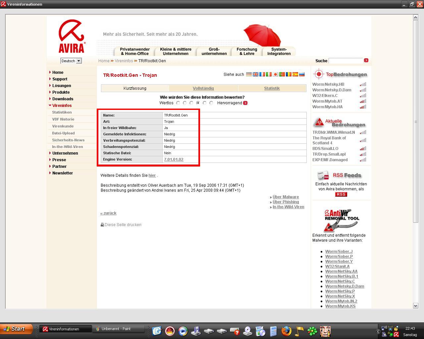Open VDF Historie in the sidebar
Screen dimensions: 424x339
pos(63,119)
